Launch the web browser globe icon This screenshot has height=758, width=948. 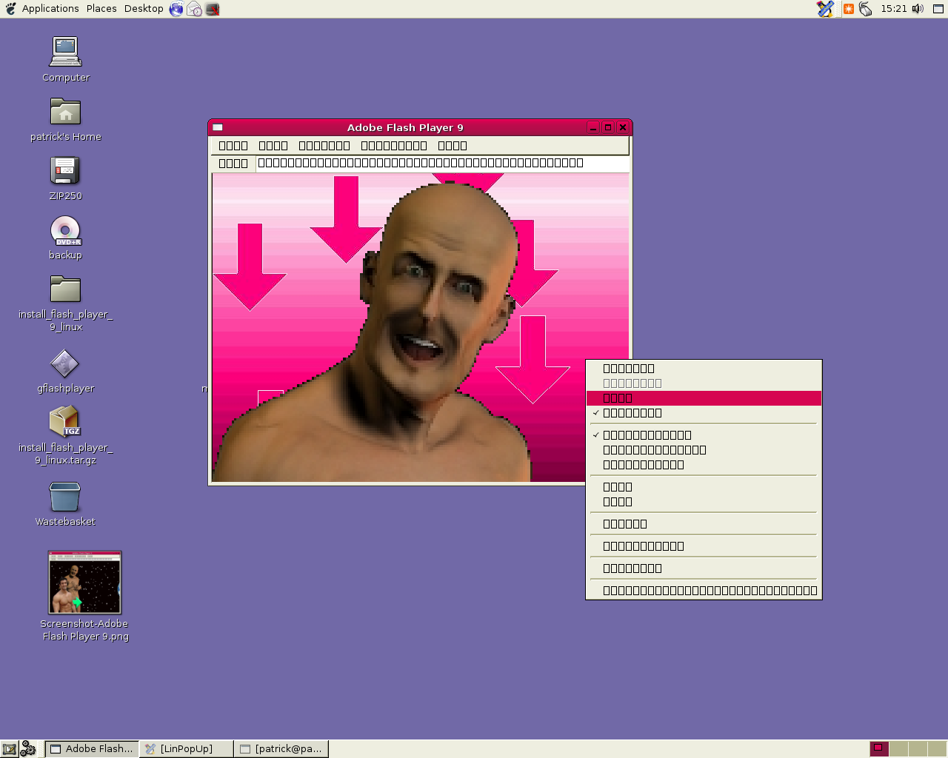(x=176, y=9)
